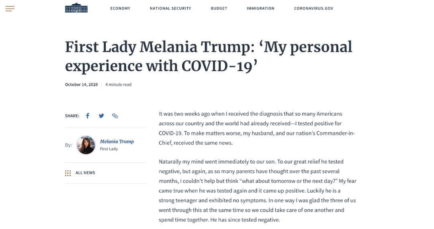Open Melania Trump's profile photo
The height and width of the screenshot is (229, 434).
pos(86,145)
